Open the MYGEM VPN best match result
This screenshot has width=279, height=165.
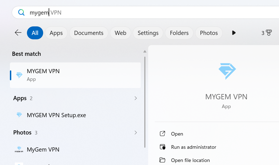[75, 75]
